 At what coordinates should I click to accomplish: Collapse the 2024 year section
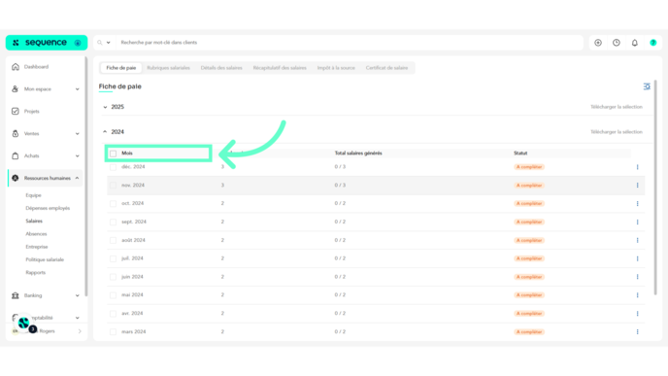[105, 132]
